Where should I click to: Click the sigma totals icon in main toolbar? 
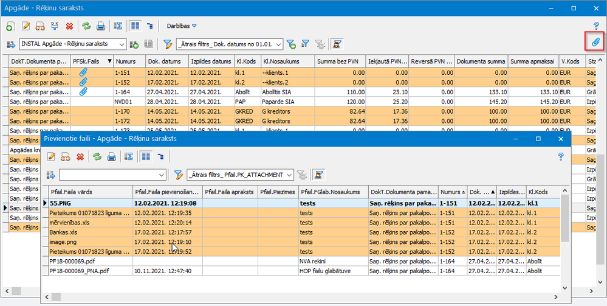point(118,26)
